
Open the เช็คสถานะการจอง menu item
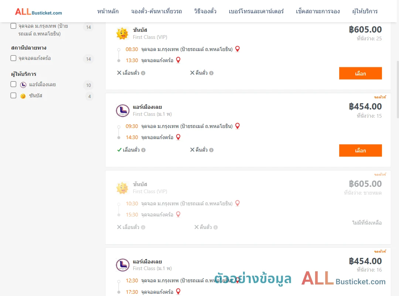pos(318,11)
